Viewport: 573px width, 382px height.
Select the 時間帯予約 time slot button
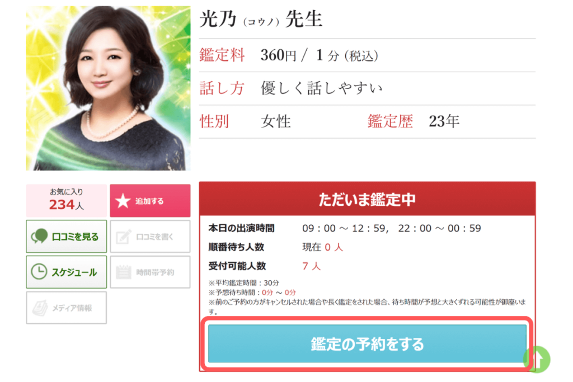pyautogui.click(x=150, y=272)
